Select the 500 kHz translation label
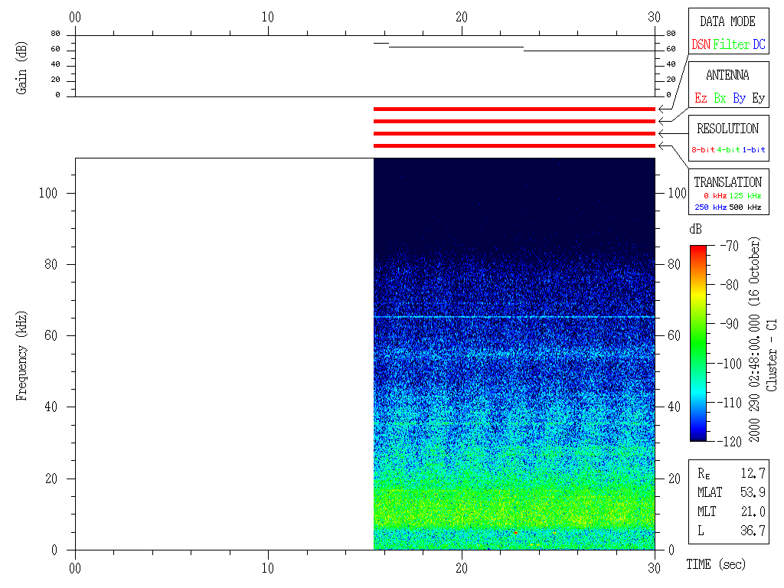 coord(746,207)
